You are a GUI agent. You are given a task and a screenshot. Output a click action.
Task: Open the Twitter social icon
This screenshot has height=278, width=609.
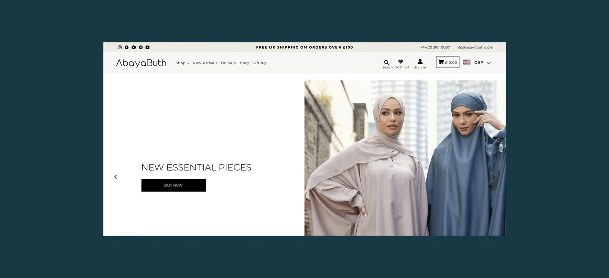pos(133,47)
